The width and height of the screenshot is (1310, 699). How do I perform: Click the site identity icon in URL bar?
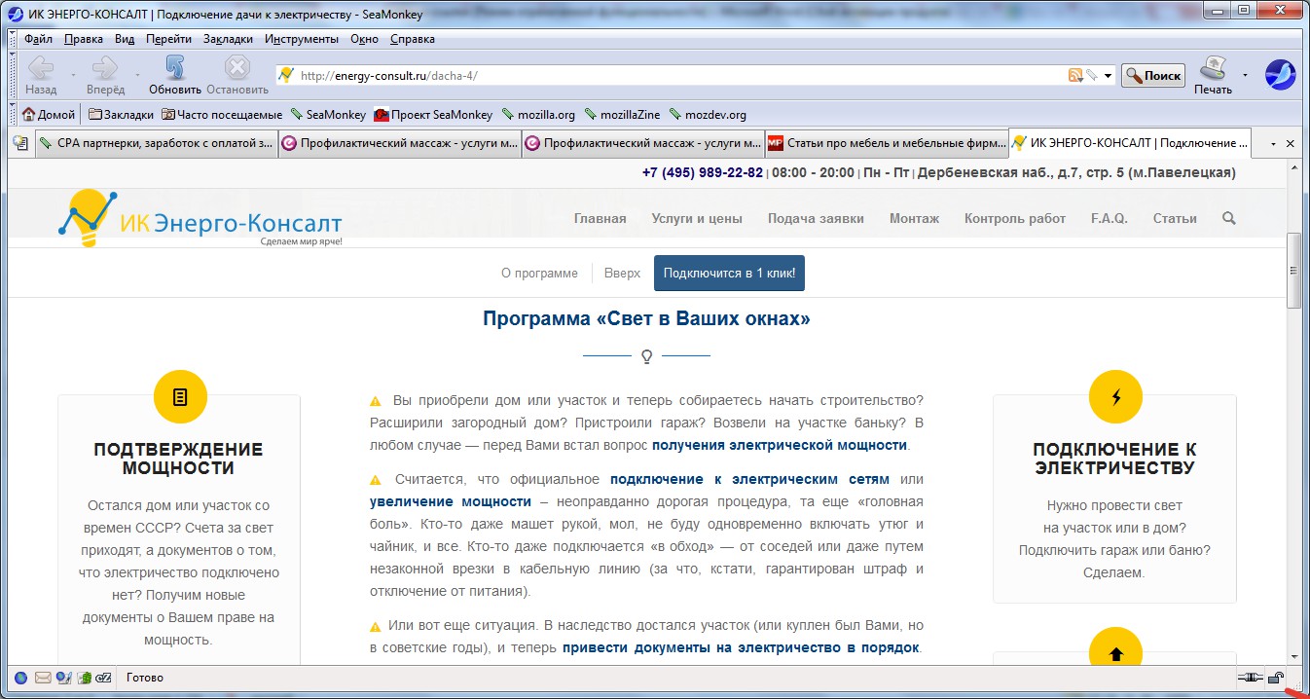[x=286, y=75]
